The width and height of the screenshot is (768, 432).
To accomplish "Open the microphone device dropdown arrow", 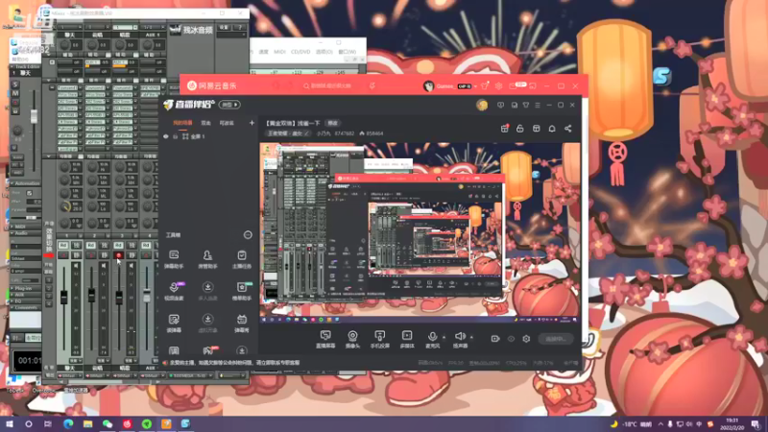I will coord(444,337).
